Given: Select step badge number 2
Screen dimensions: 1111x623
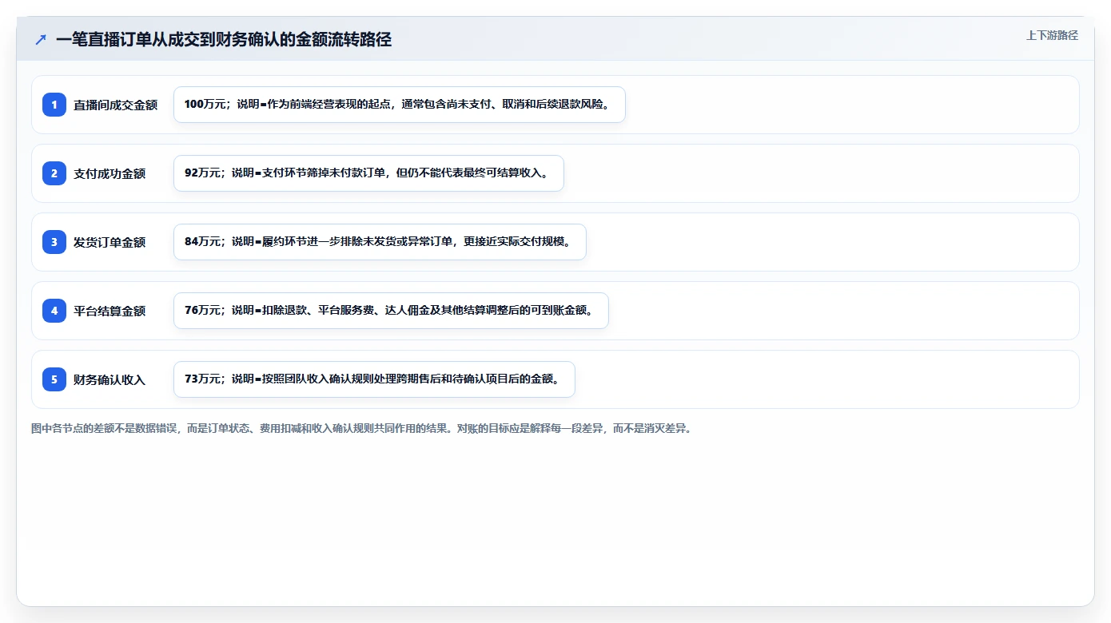Looking at the screenshot, I should point(54,173).
